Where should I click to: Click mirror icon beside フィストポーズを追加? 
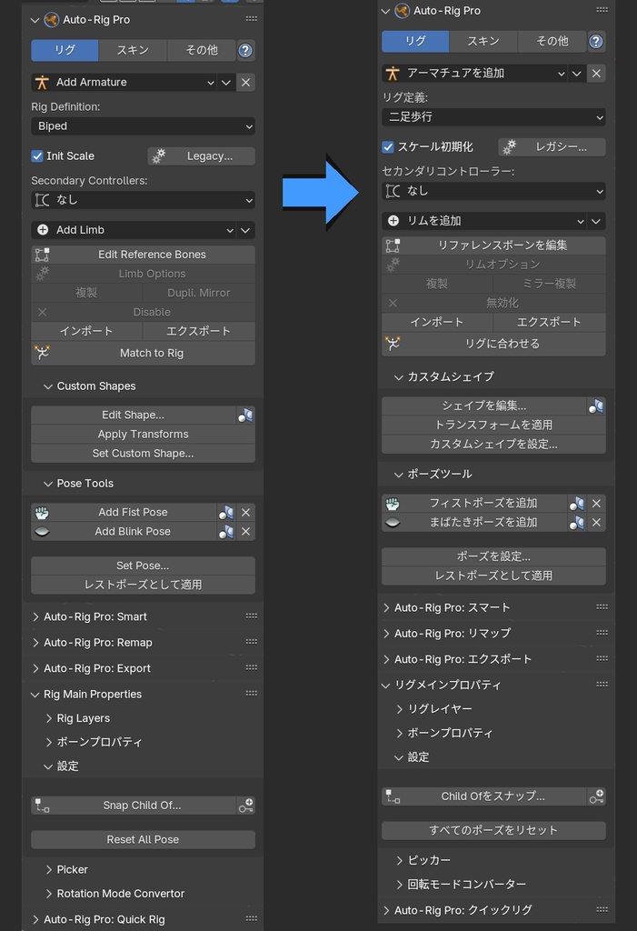576,504
